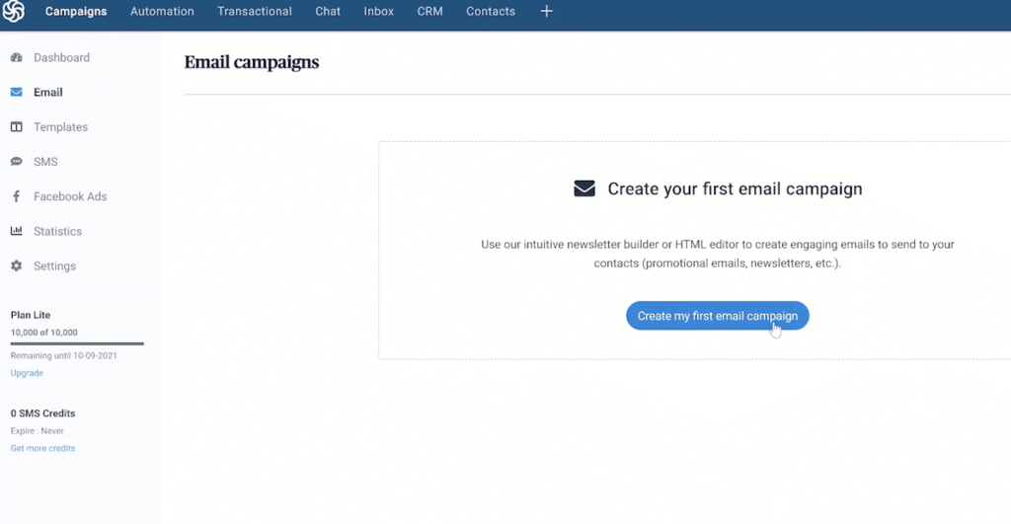Click the Dashboard gauge icon
The width and height of the screenshot is (1011, 524).
coord(17,58)
